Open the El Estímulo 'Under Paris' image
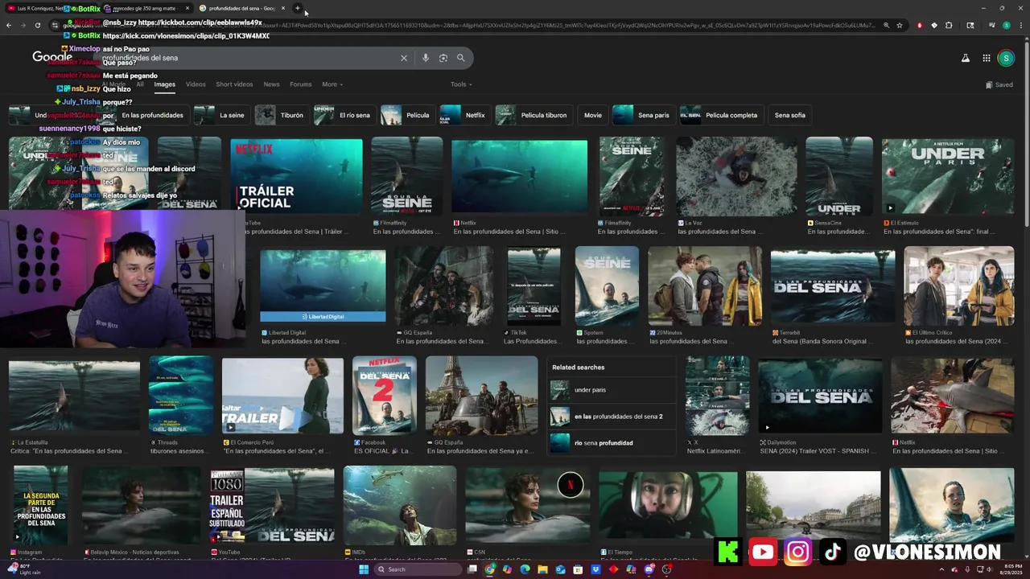Screen dimensions: 1030x579 coord(948,177)
